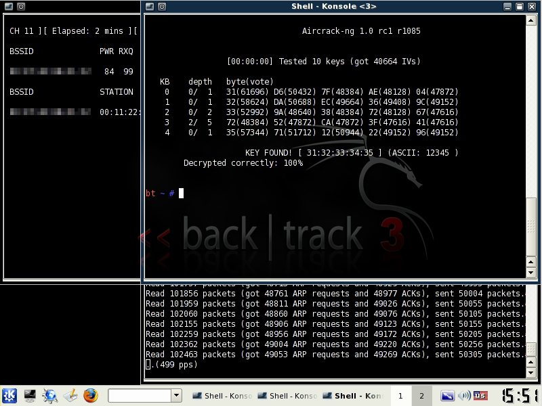
Task: Click the '72(48384)' vote entry in KB 3
Action: [247, 122]
